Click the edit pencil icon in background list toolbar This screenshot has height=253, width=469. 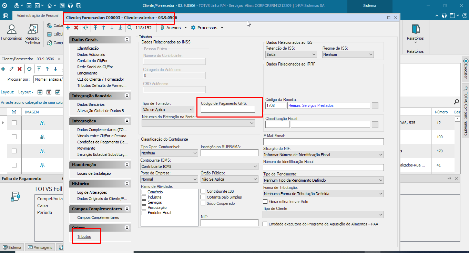(x=11, y=69)
